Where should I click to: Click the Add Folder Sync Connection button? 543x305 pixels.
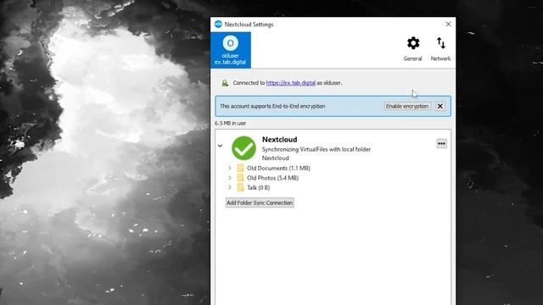260,203
